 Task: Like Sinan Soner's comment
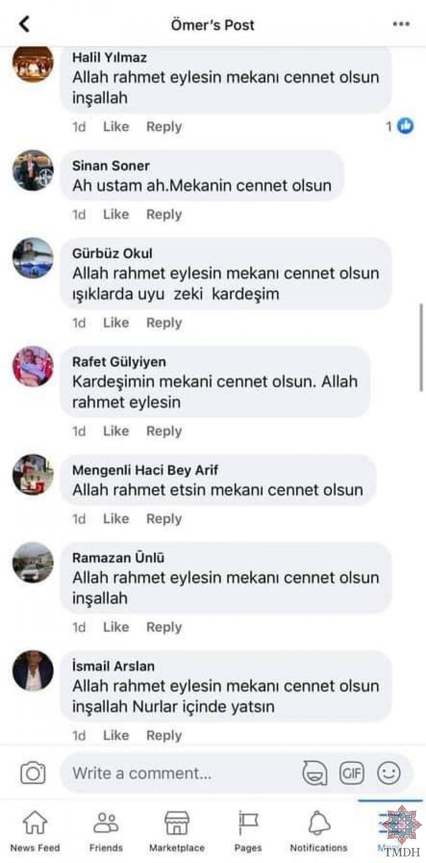coord(116,214)
